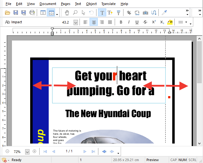Open the Translate menu
203x163 pixels.
click(108, 4)
